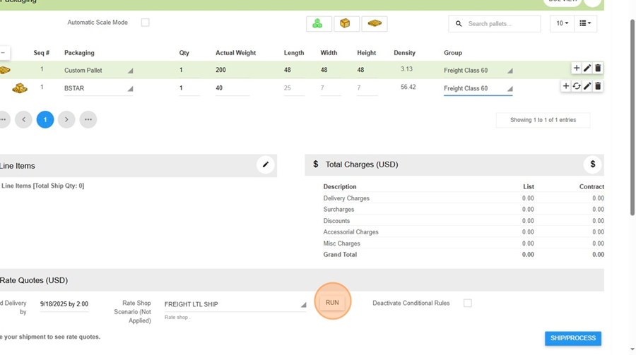Open the page size 10 dropdown
Viewport: 636px width, 355px height.
point(562,24)
